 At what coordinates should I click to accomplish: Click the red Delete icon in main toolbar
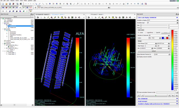point(13,4)
